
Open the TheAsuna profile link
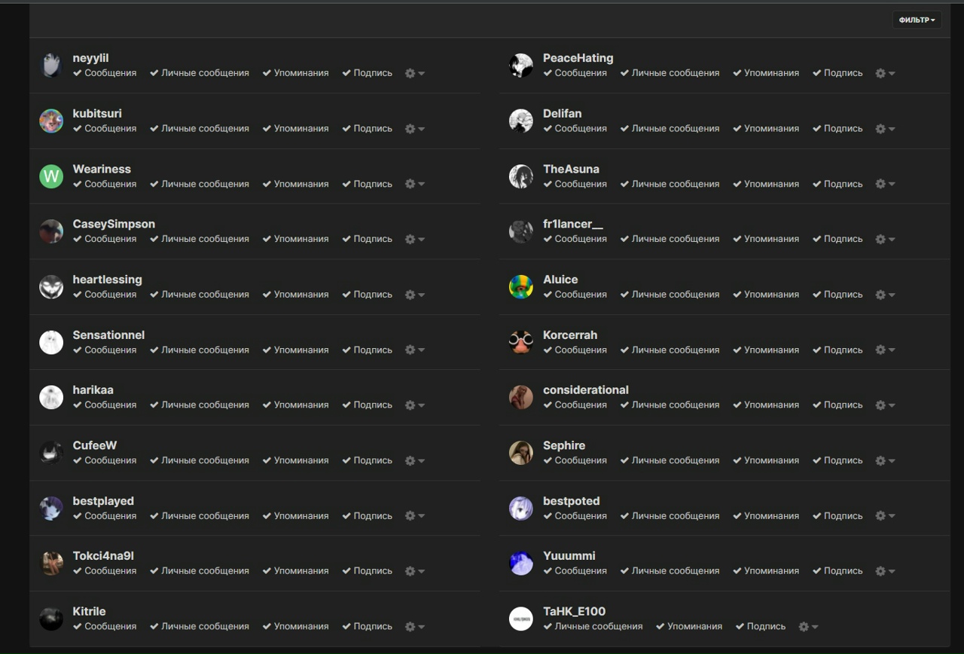tap(571, 169)
